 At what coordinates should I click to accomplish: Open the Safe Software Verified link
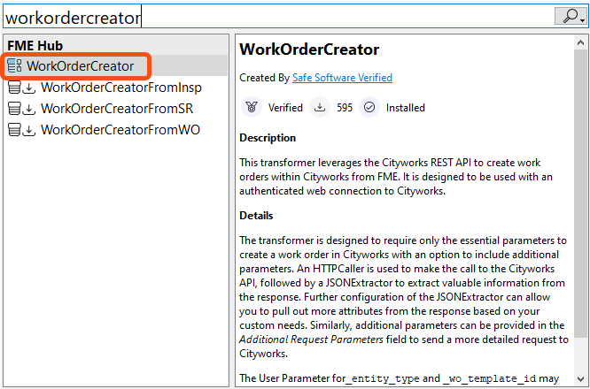[x=343, y=78]
